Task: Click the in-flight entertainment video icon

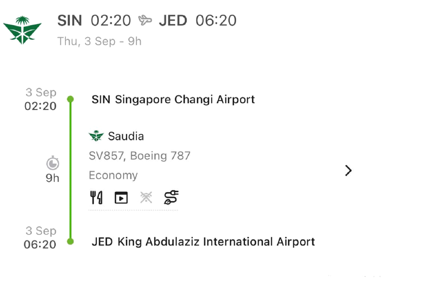Action: [121, 198]
